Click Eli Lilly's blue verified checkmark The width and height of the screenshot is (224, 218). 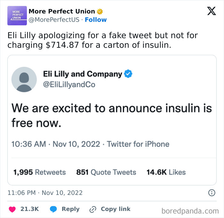pos(128,74)
